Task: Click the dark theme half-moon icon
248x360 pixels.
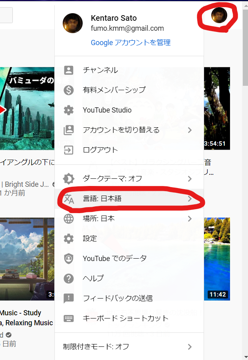Action: [x=69, y=179]
